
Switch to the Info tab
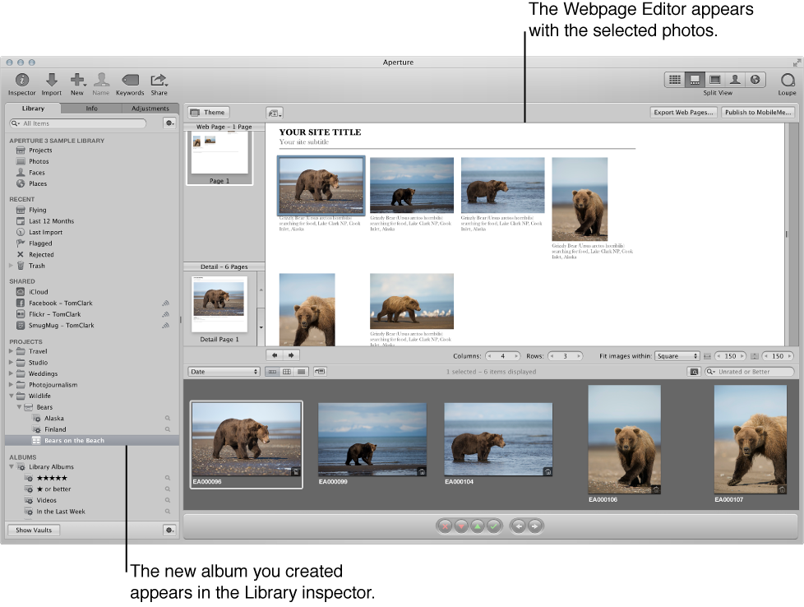(x=91, y=108)
